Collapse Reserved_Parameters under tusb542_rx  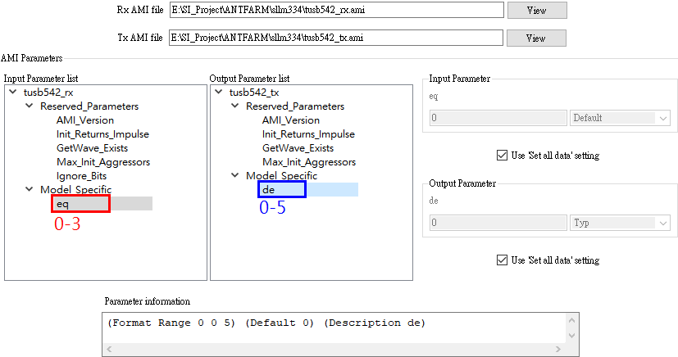click(x=30, y=106)
